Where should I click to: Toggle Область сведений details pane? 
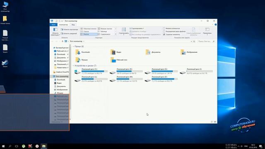(x=69, y=34)
